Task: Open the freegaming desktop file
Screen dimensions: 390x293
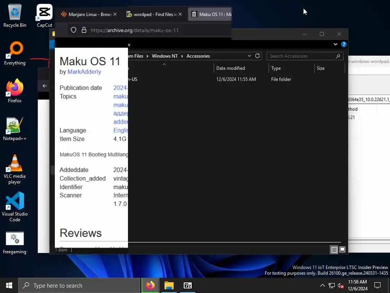Action: 15,243
